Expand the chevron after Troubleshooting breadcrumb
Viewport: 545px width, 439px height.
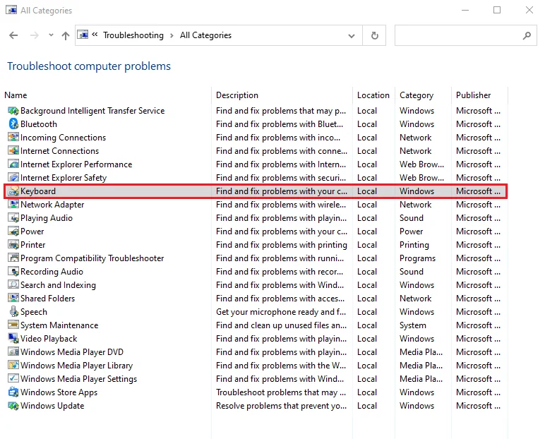(x=172, y=35)
